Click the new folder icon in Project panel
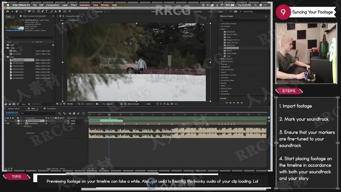The width and height of the screenshot is (341, 192). tap(10, 104)
